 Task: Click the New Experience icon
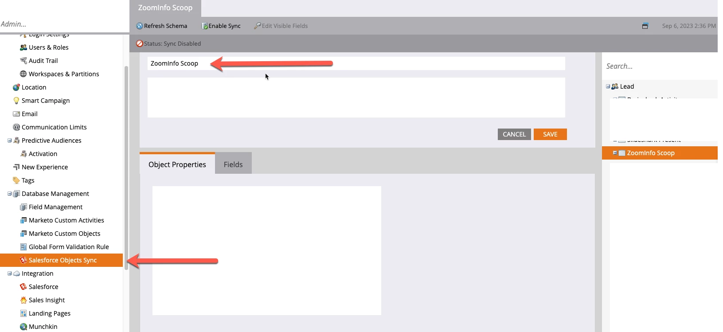[16, 167]
